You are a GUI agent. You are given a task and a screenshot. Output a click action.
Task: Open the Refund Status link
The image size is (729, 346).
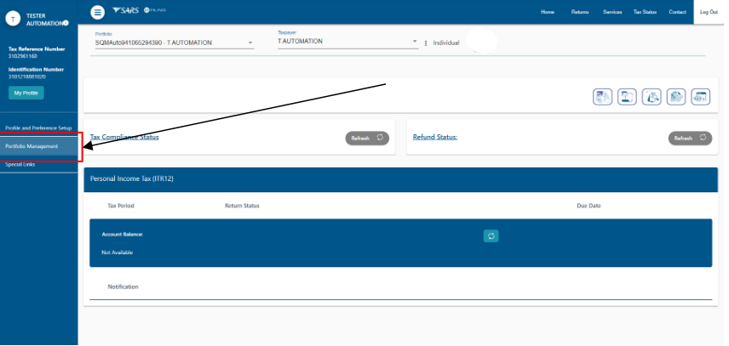tap(434, 137)
